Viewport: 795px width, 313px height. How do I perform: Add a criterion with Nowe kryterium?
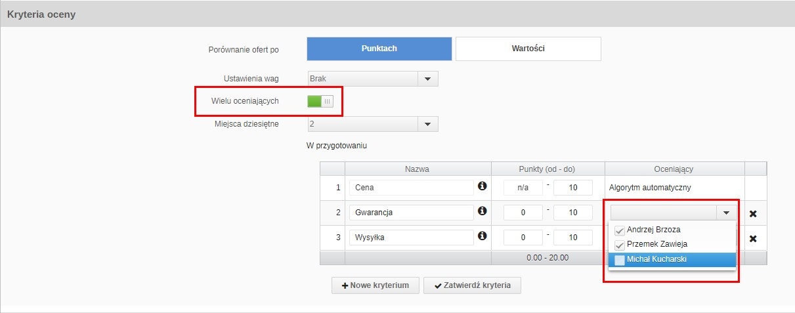coord(376,285)
